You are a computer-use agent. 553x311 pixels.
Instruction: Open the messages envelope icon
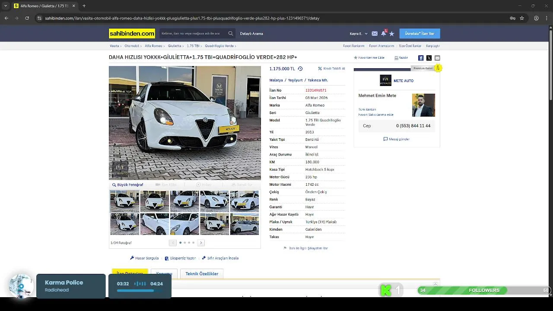click(375, 33)
